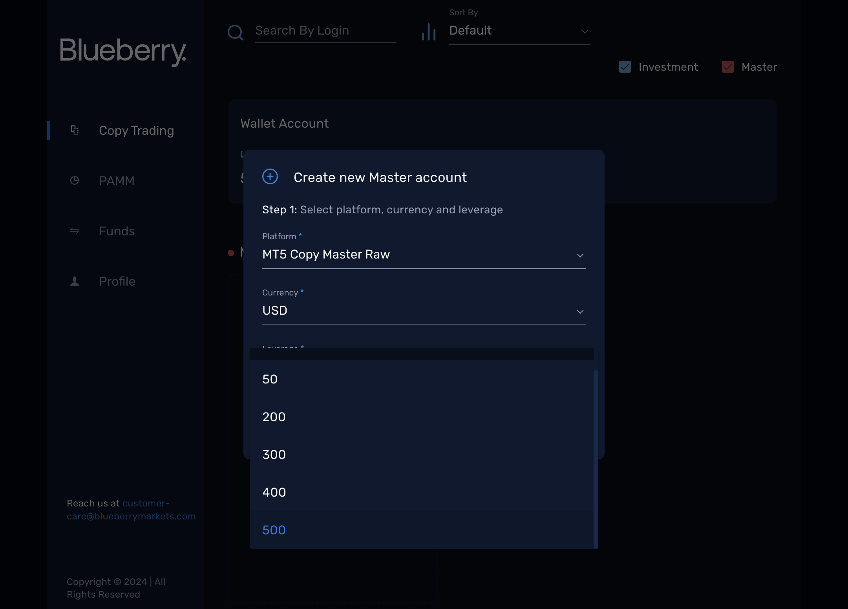Screen dimensions: 848x609
Task: Click the plus circle icon in dialog
Action: tap(270, 176)
